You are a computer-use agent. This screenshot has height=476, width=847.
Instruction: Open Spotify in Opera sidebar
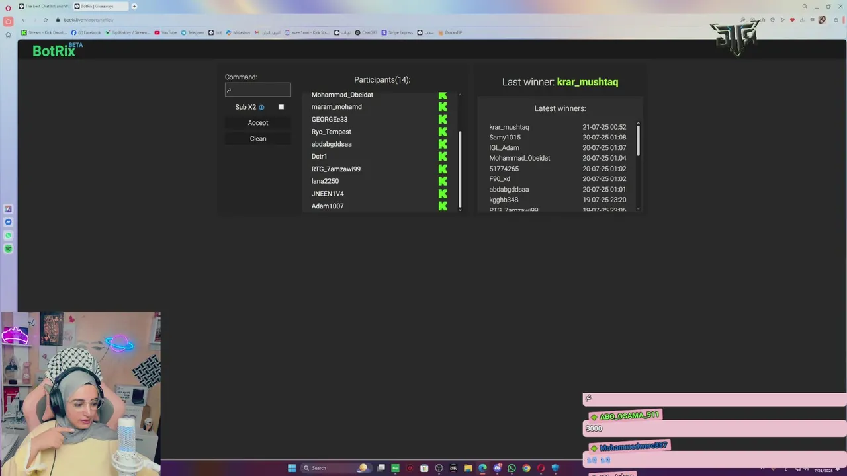tap(8, 249)
